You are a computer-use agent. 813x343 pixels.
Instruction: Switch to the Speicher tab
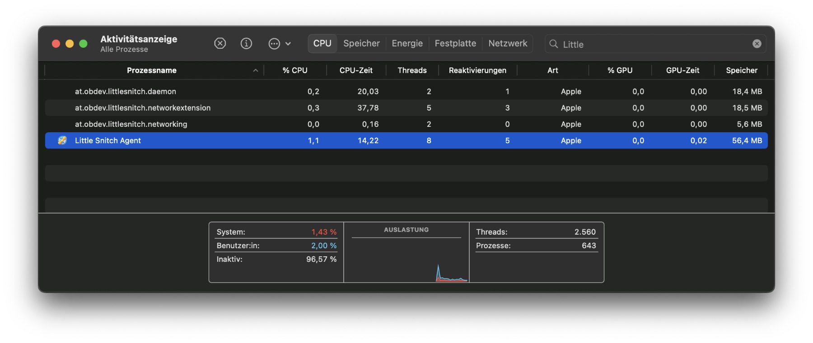point(361,43)
